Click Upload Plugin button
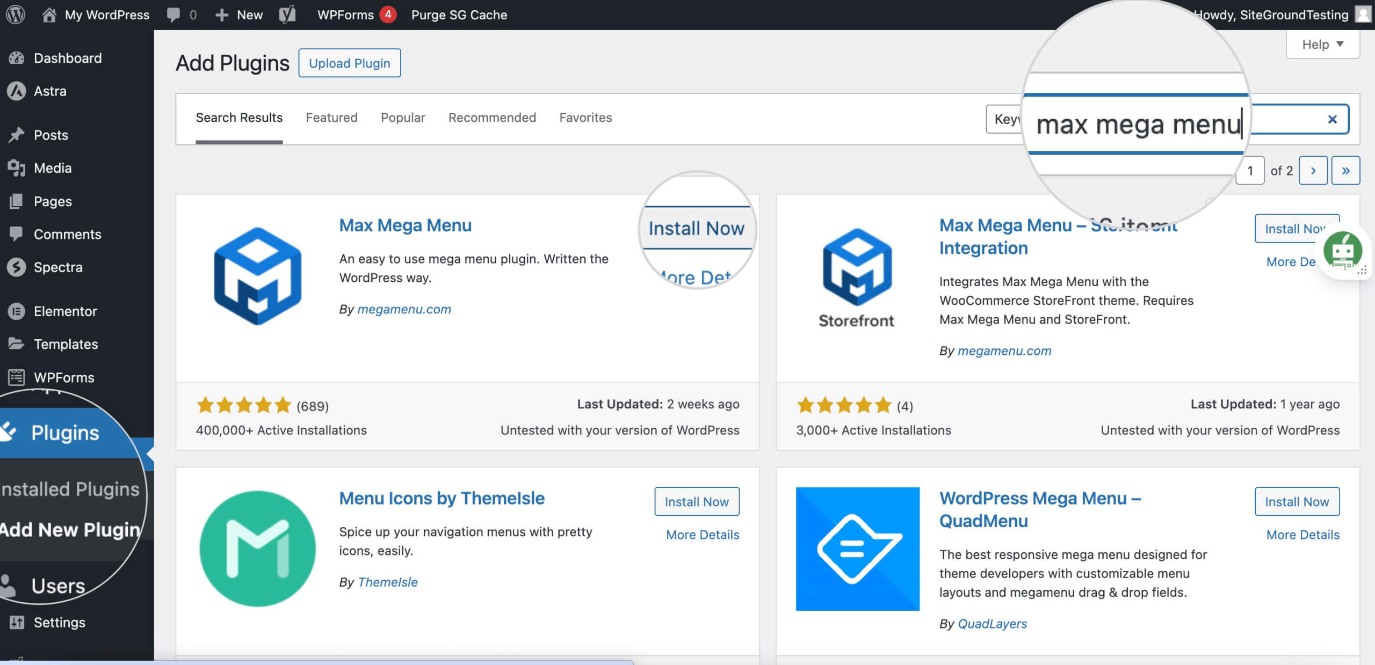Screen dimensions: 1375x665 click(349, 62)
